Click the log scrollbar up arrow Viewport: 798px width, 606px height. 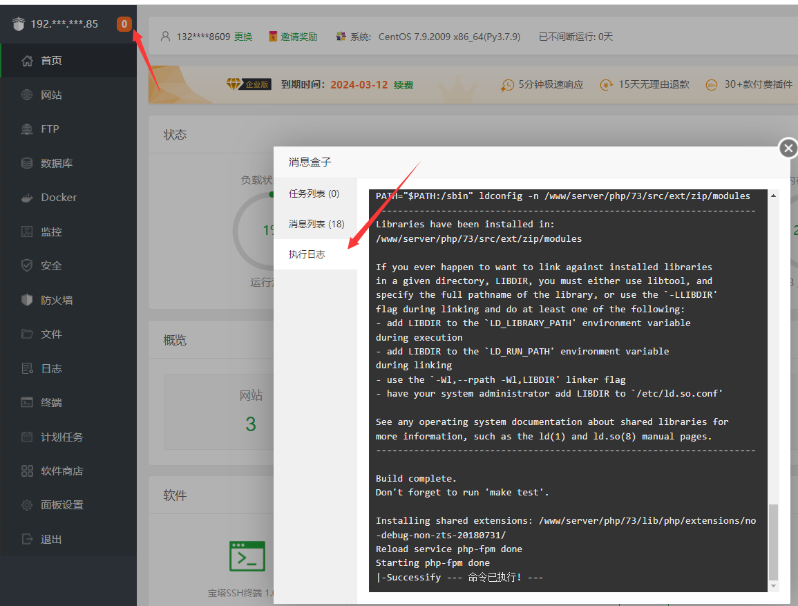click(x=773, y=196)
